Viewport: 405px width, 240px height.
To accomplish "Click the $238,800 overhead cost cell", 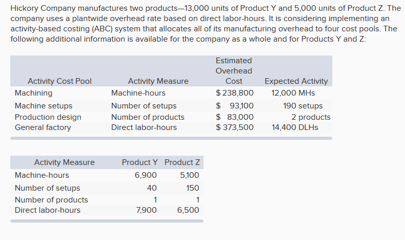I will click(234, 93).
